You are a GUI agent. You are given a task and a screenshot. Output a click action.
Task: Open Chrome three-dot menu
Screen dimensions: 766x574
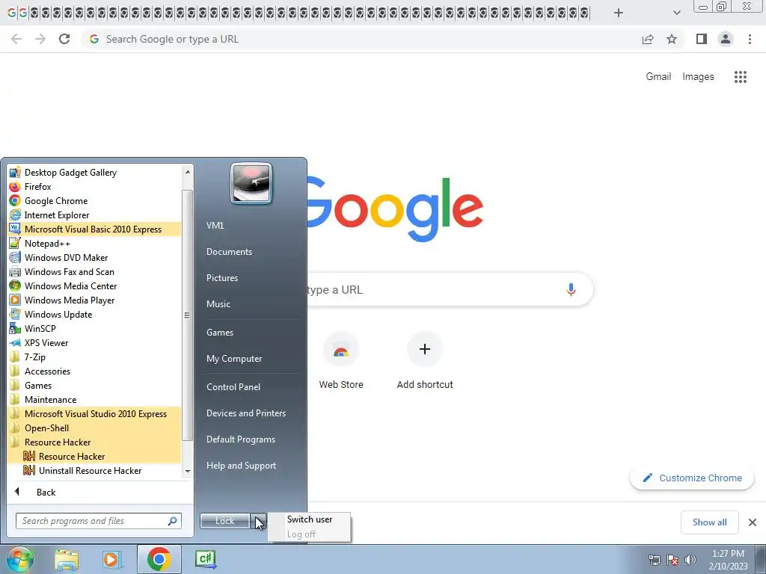pyautogui.click(x=750, y=39)
